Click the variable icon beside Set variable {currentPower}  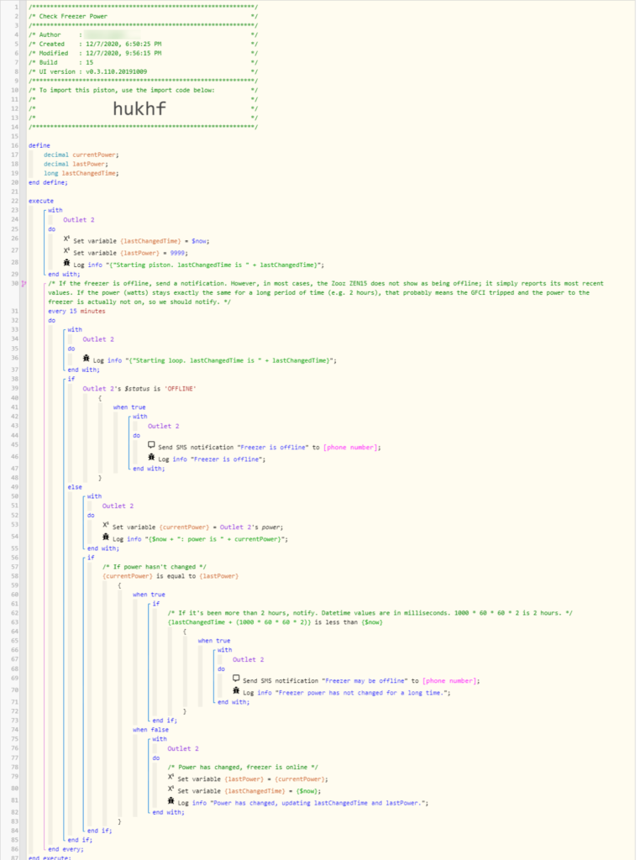pyautogui.click(x=106, y=526)
